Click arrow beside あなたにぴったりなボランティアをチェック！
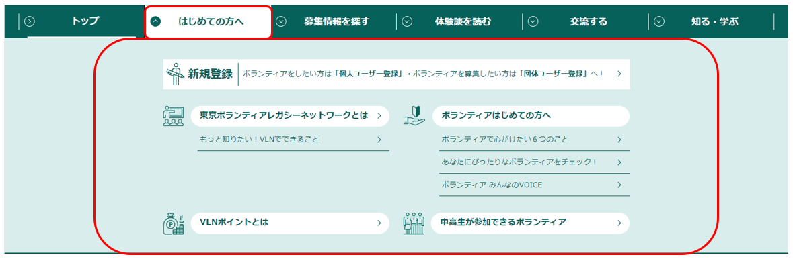Screen dimensions: 793x259 click(x=619, y=162)
